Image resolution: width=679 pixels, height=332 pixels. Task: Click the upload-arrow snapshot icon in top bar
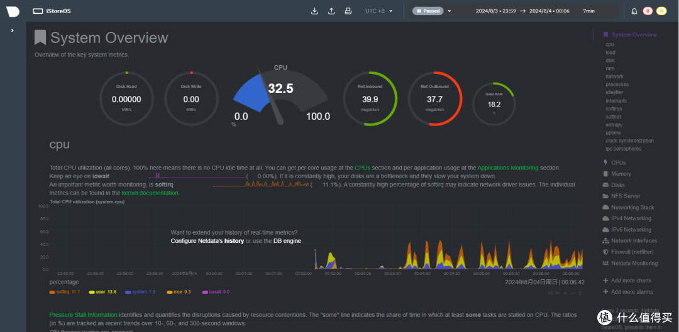(x=331, y=11)
